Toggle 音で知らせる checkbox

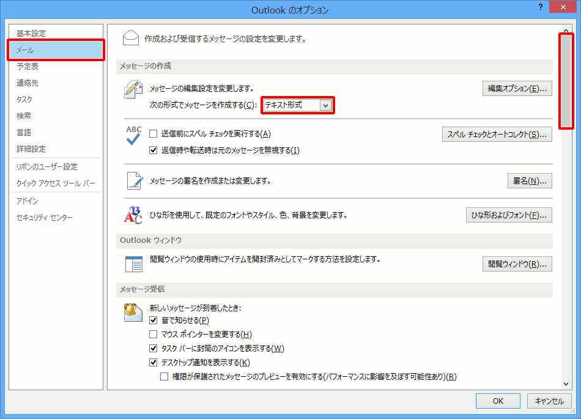[x=153, y=320]
